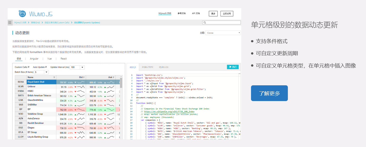Open the app.js file tab
This screenshot has height=147, width=366.
133,67
